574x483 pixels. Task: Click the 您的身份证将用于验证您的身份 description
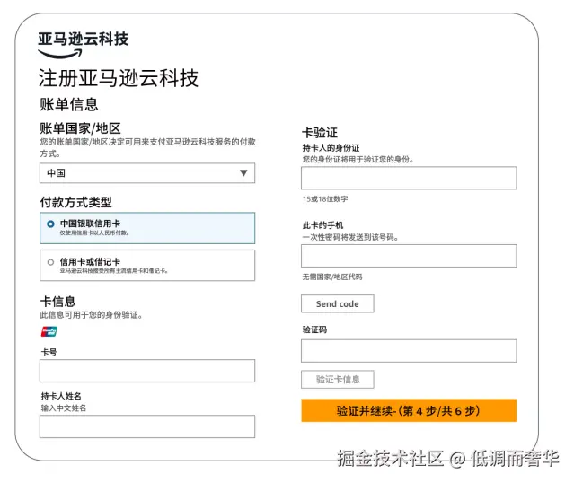[x=358, y=160]
